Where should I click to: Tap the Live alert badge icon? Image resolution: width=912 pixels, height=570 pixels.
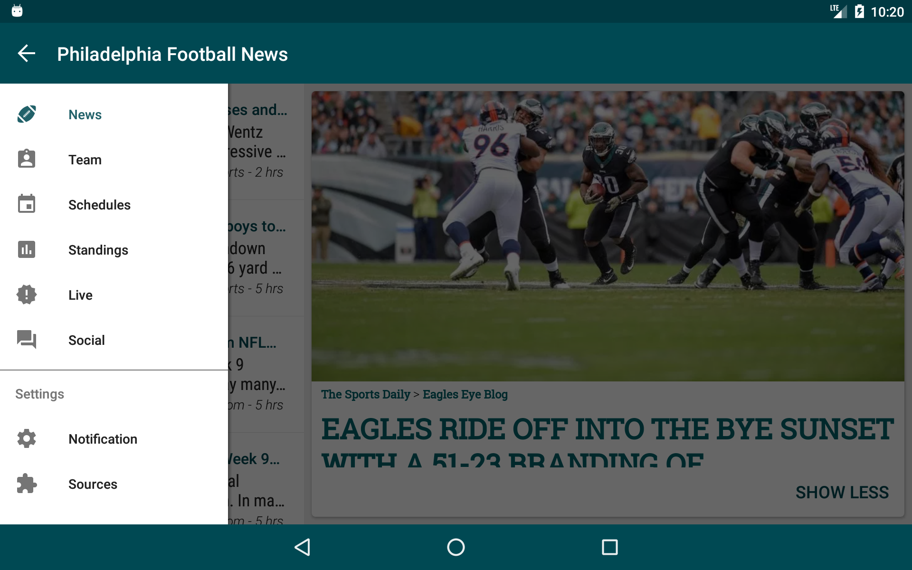pyautogui.click(x=27, y=294)
